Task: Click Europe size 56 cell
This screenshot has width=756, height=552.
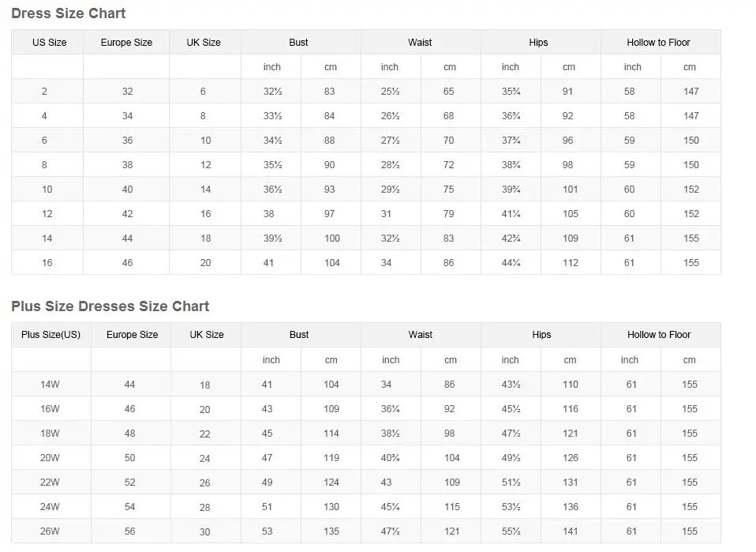Action: pyautogui.click(x=130, y=531)
